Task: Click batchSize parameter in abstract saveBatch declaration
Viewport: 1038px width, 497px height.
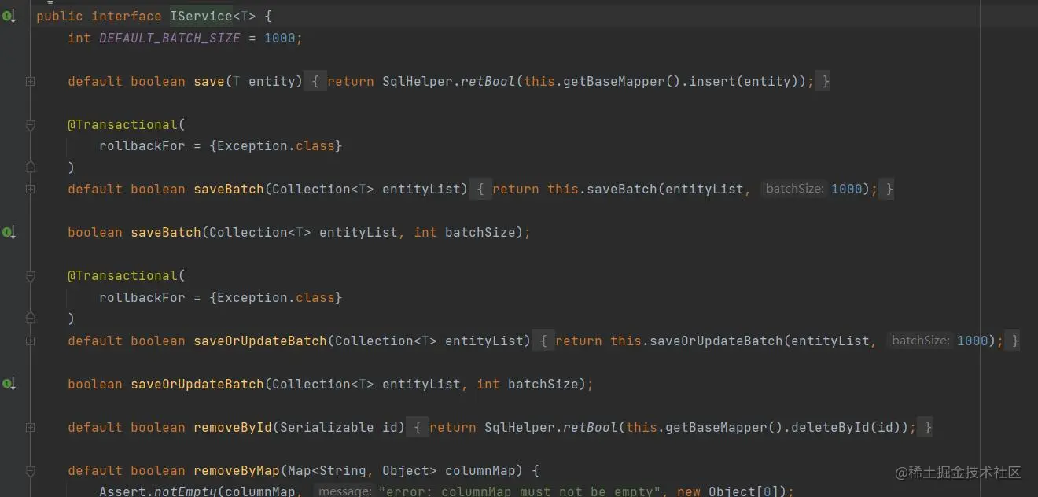Action: click(x=480, y=232)
